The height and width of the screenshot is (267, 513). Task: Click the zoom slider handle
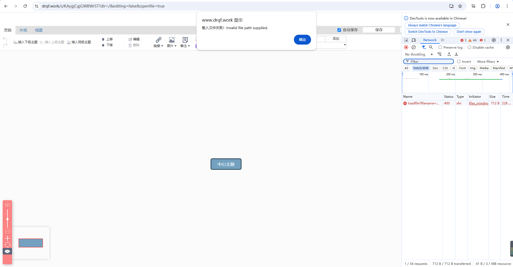[7, 219]
